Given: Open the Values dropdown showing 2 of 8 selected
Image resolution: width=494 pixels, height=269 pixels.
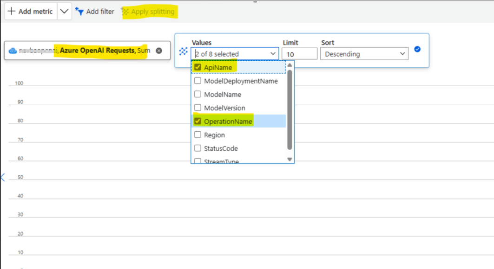Looking at the screenshot, I should tap(235, 54).
